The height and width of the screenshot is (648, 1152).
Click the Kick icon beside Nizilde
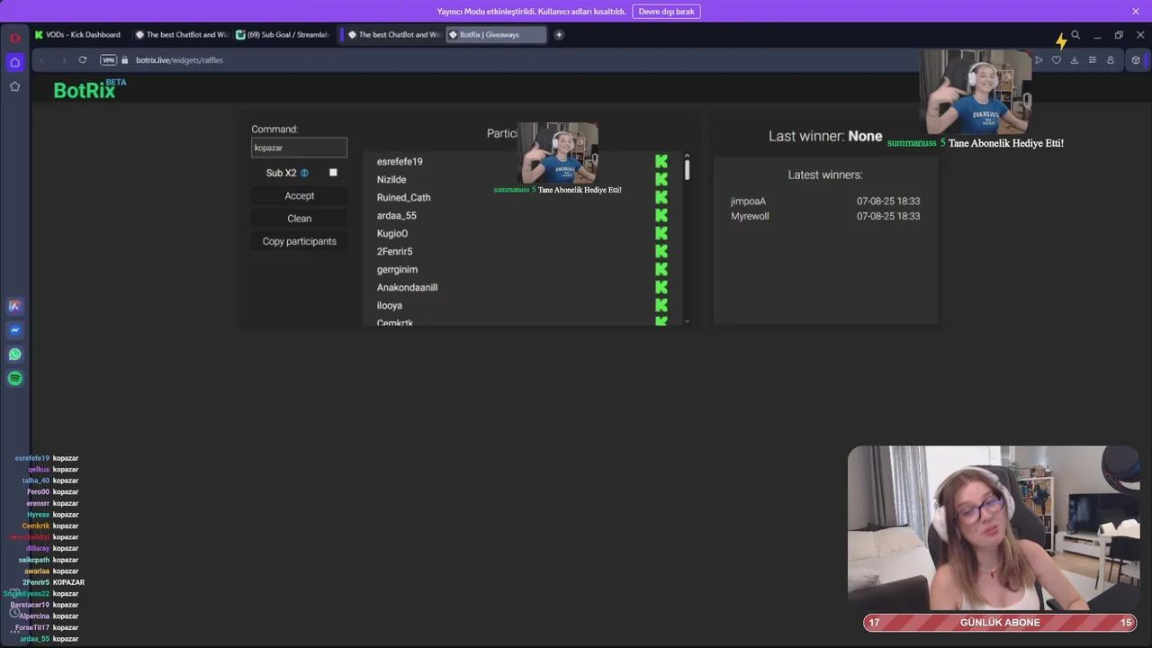(661, 180)
